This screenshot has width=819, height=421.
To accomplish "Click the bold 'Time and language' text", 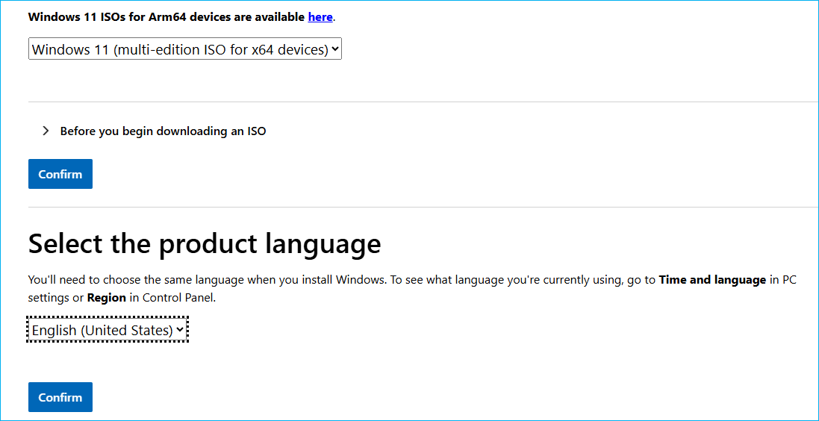I will click(712, 279).
